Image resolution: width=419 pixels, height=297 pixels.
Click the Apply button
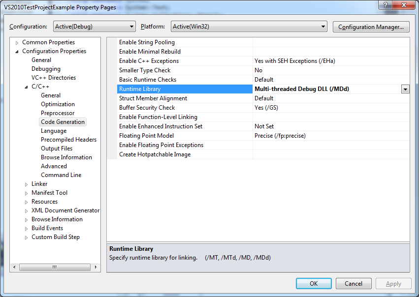click(393, 283)
